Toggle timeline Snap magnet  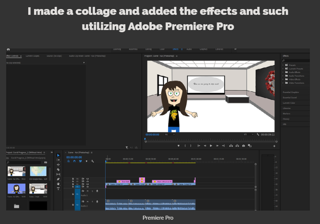click(74, 161)
